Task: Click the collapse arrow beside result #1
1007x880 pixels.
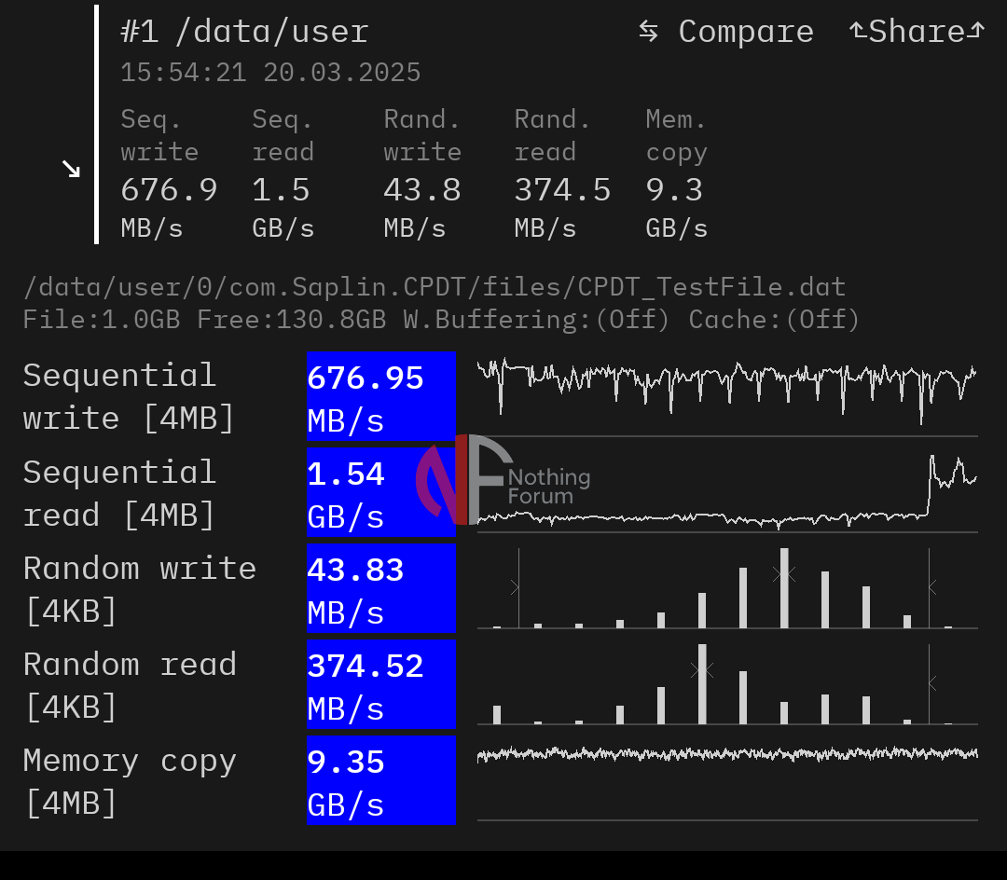Action: tap(71, 169)
